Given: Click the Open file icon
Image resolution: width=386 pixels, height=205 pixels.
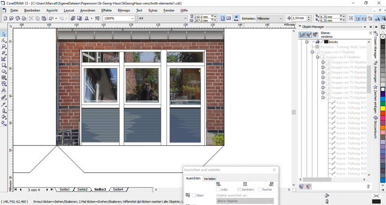Looking at the screenshot, I should pyautogui.click(x=12, y=18).
